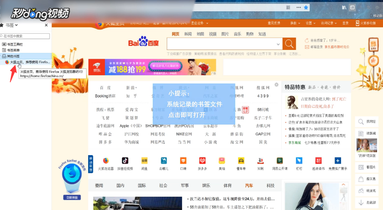This screenshot has height=210, width=383.
Task: Open the site grid settings gear
Action: click(x=276, y=84)
